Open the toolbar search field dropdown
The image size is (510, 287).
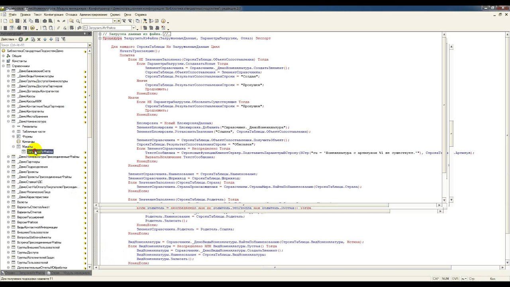(x=114, y=21)
